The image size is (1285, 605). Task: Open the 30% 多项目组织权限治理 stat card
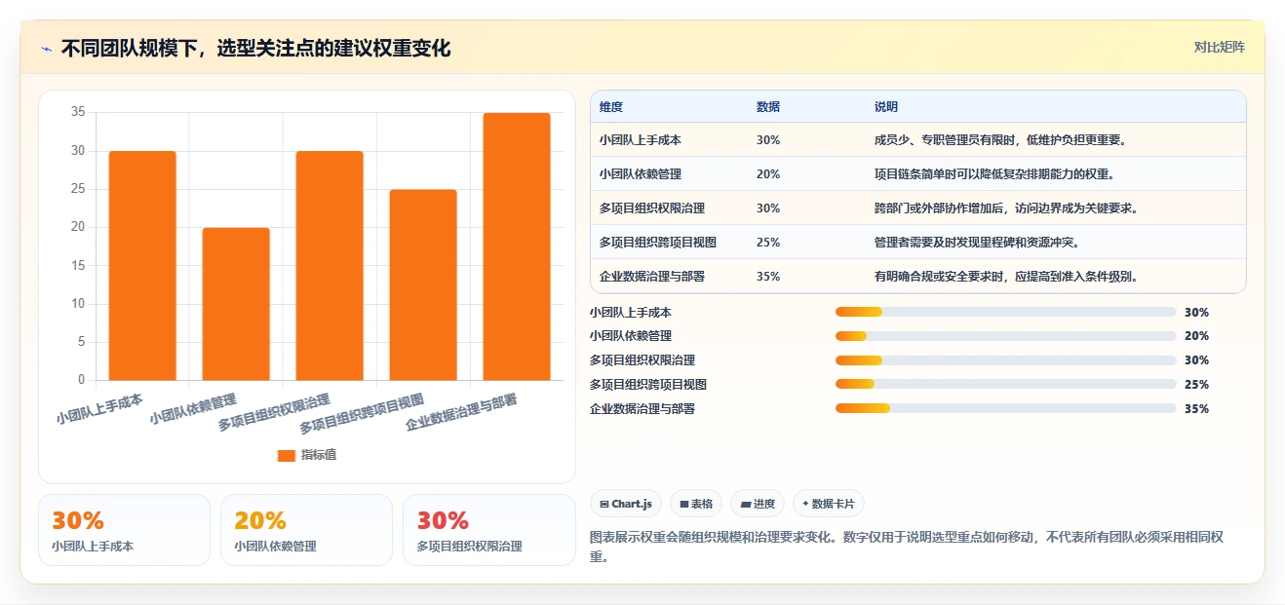(x=489, y=530)
